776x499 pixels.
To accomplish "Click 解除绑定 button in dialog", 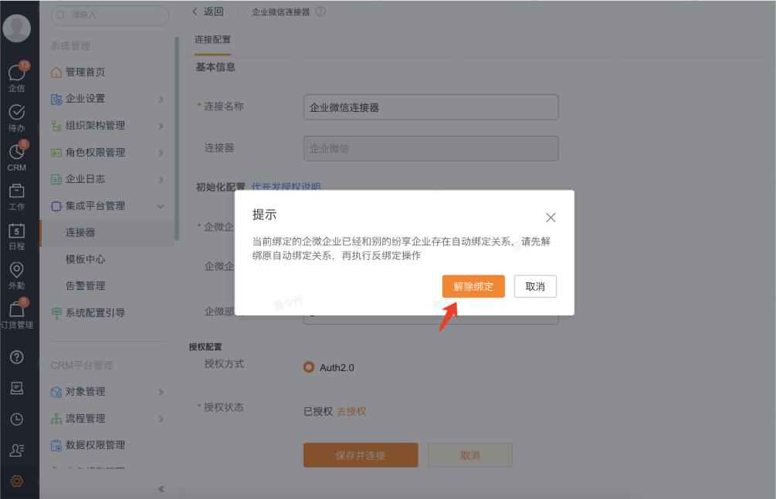I will pyautogui.click(x=473, y=286).
